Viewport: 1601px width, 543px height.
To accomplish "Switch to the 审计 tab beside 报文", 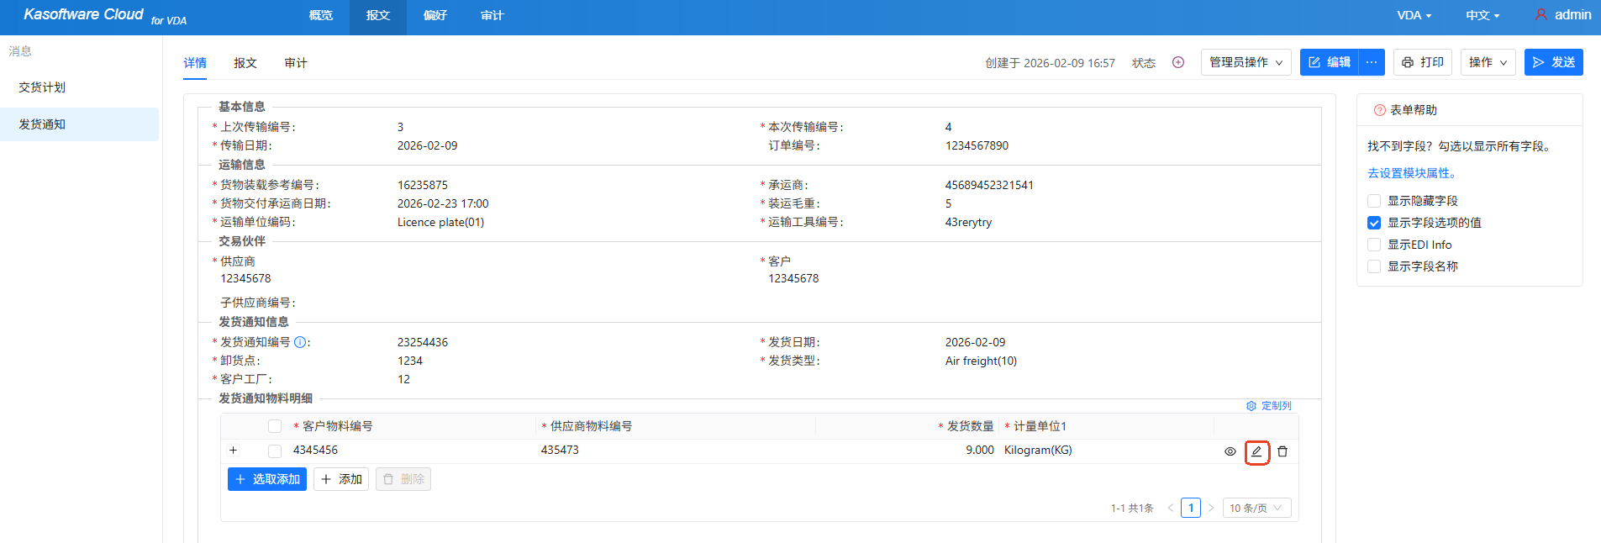I will (296, 63).
